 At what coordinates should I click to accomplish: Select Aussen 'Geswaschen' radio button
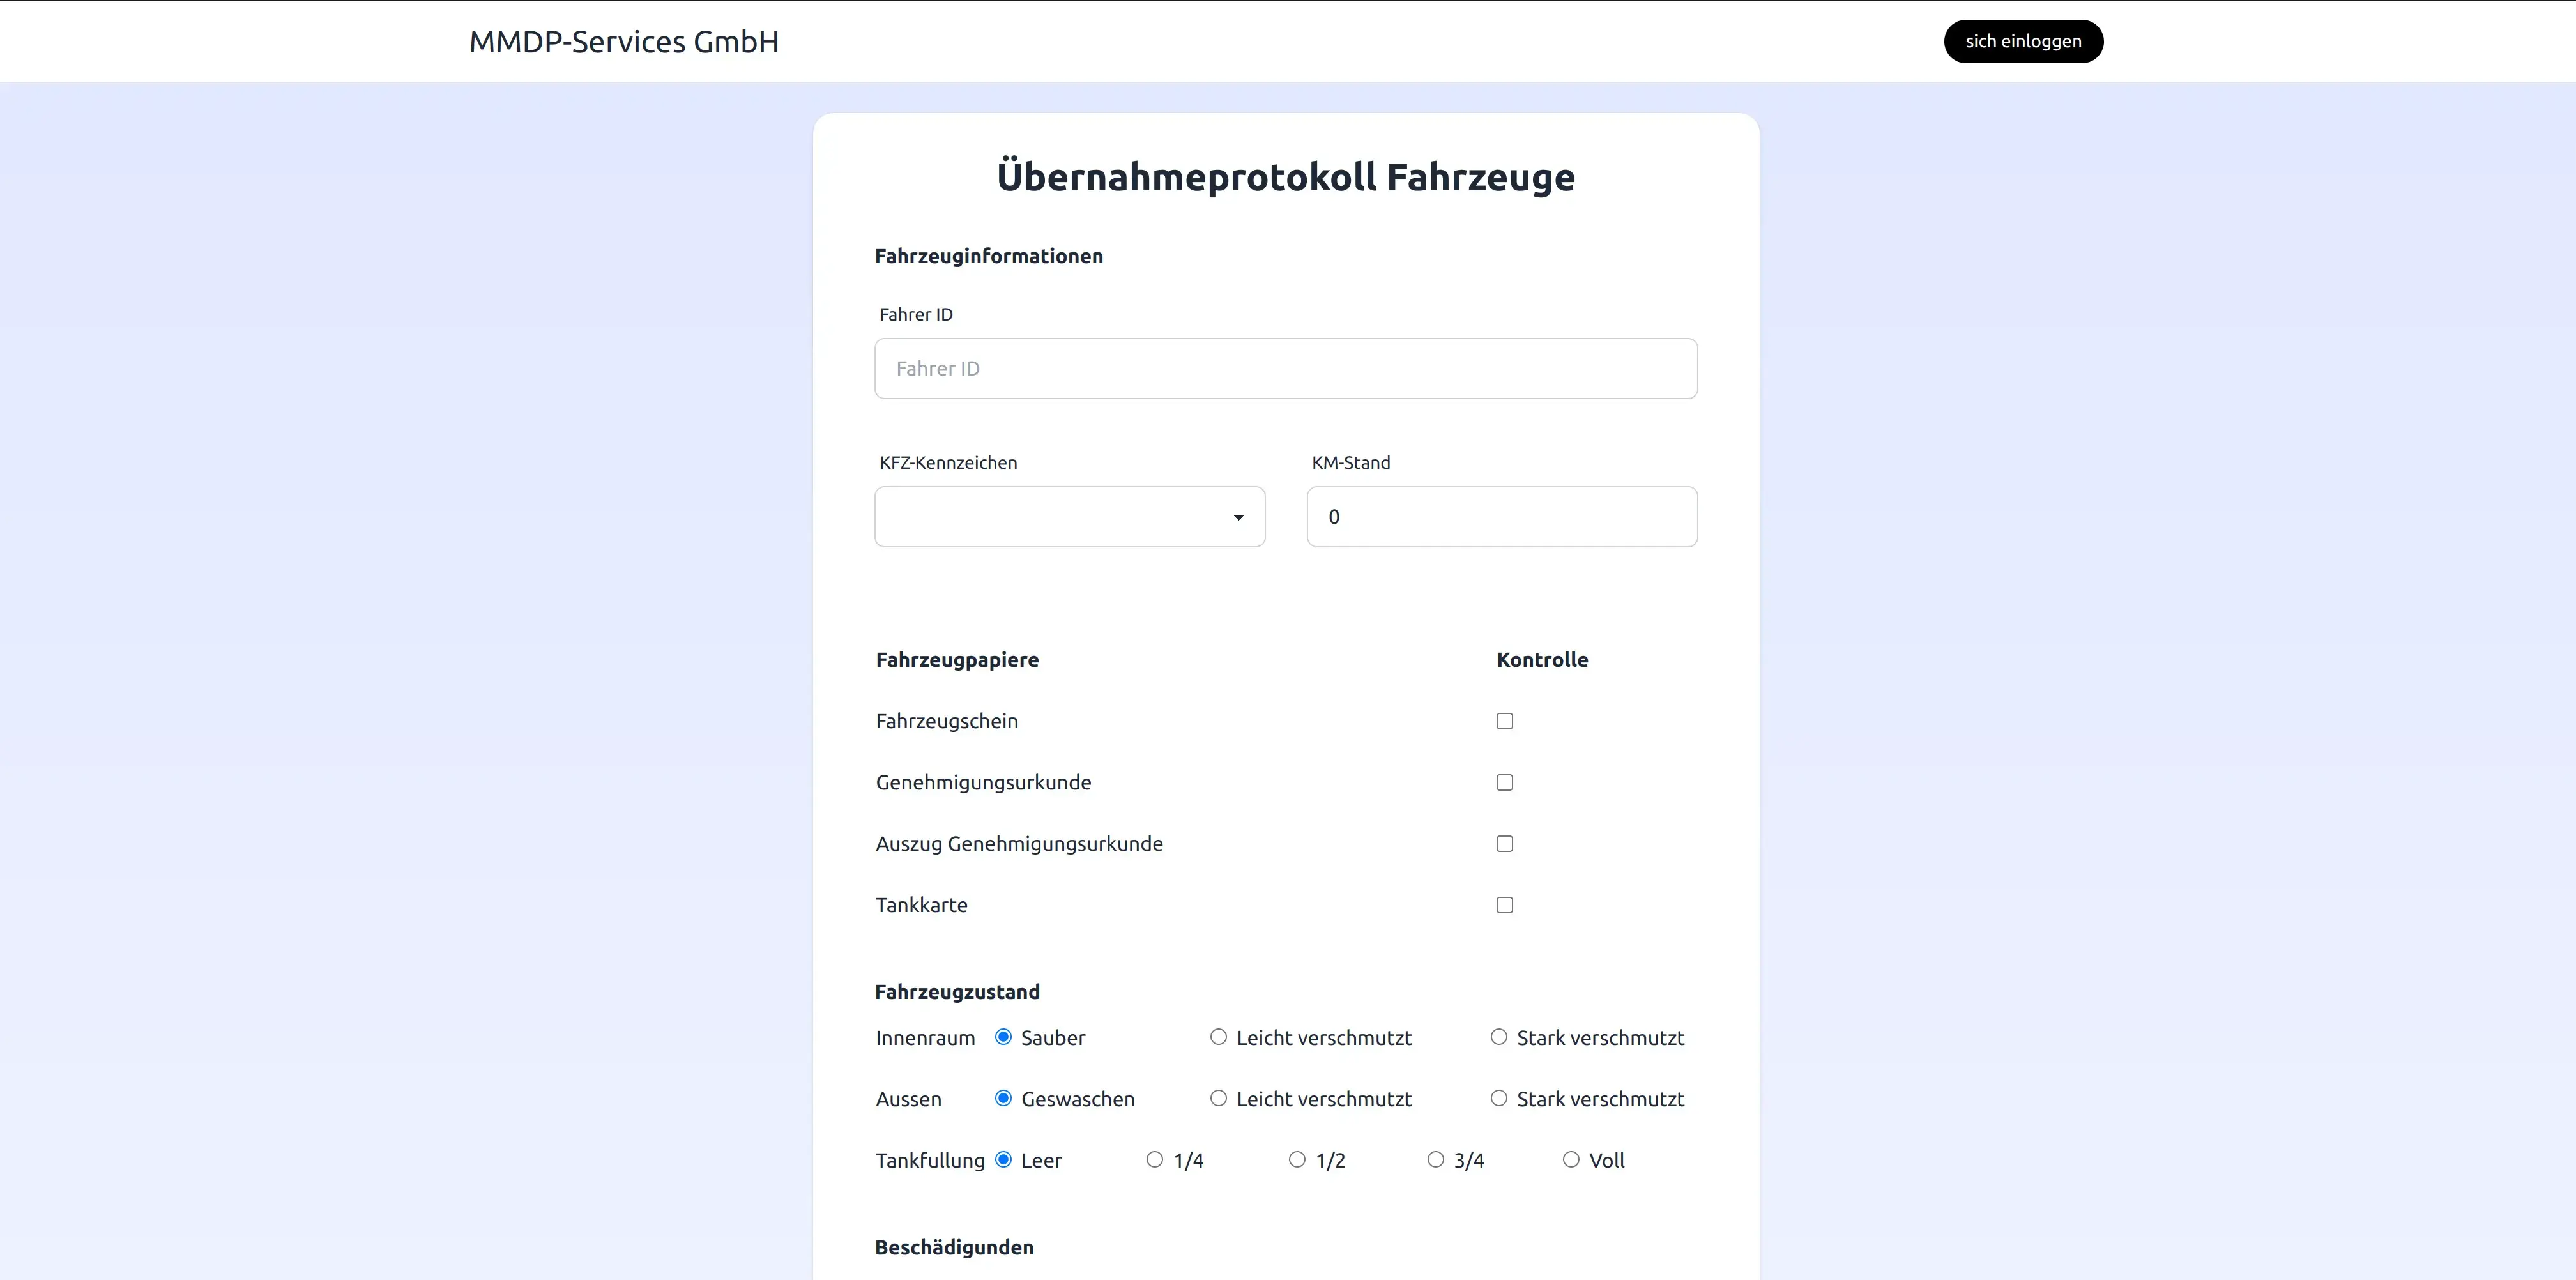point(1003,1098)
